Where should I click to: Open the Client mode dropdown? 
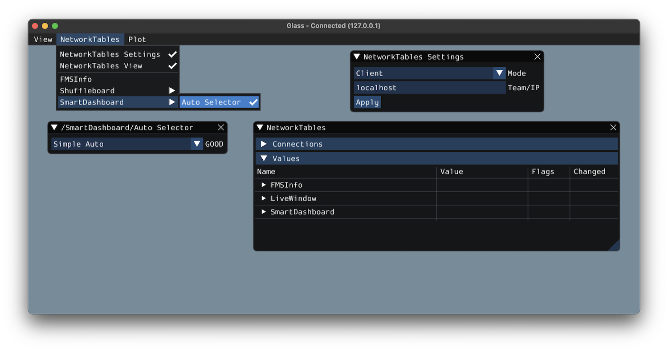(499, 73)
